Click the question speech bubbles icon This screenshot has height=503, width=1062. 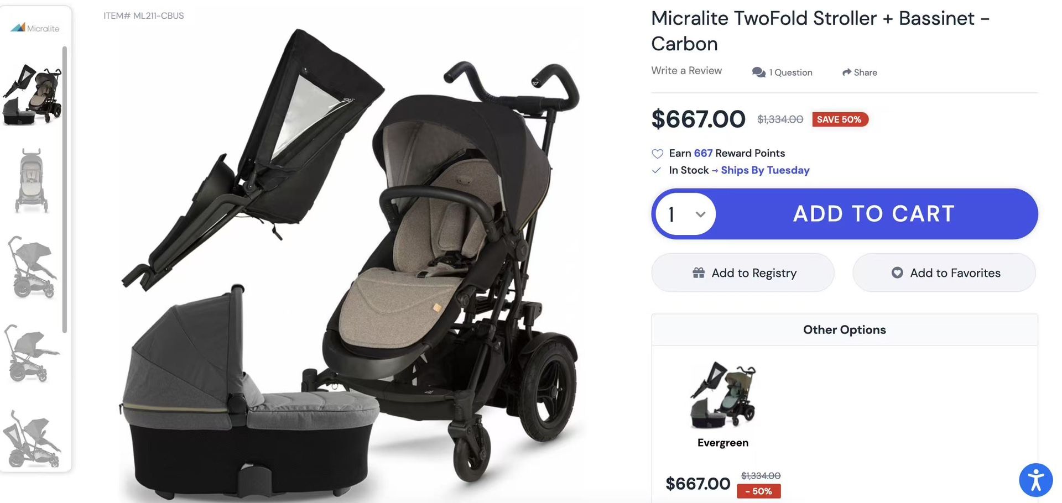tap(758, 72)
